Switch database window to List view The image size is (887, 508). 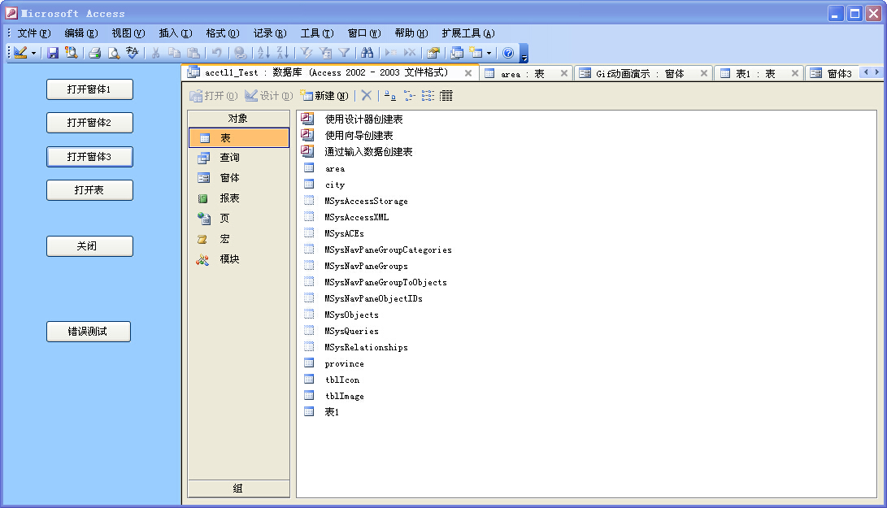(428, 96)
